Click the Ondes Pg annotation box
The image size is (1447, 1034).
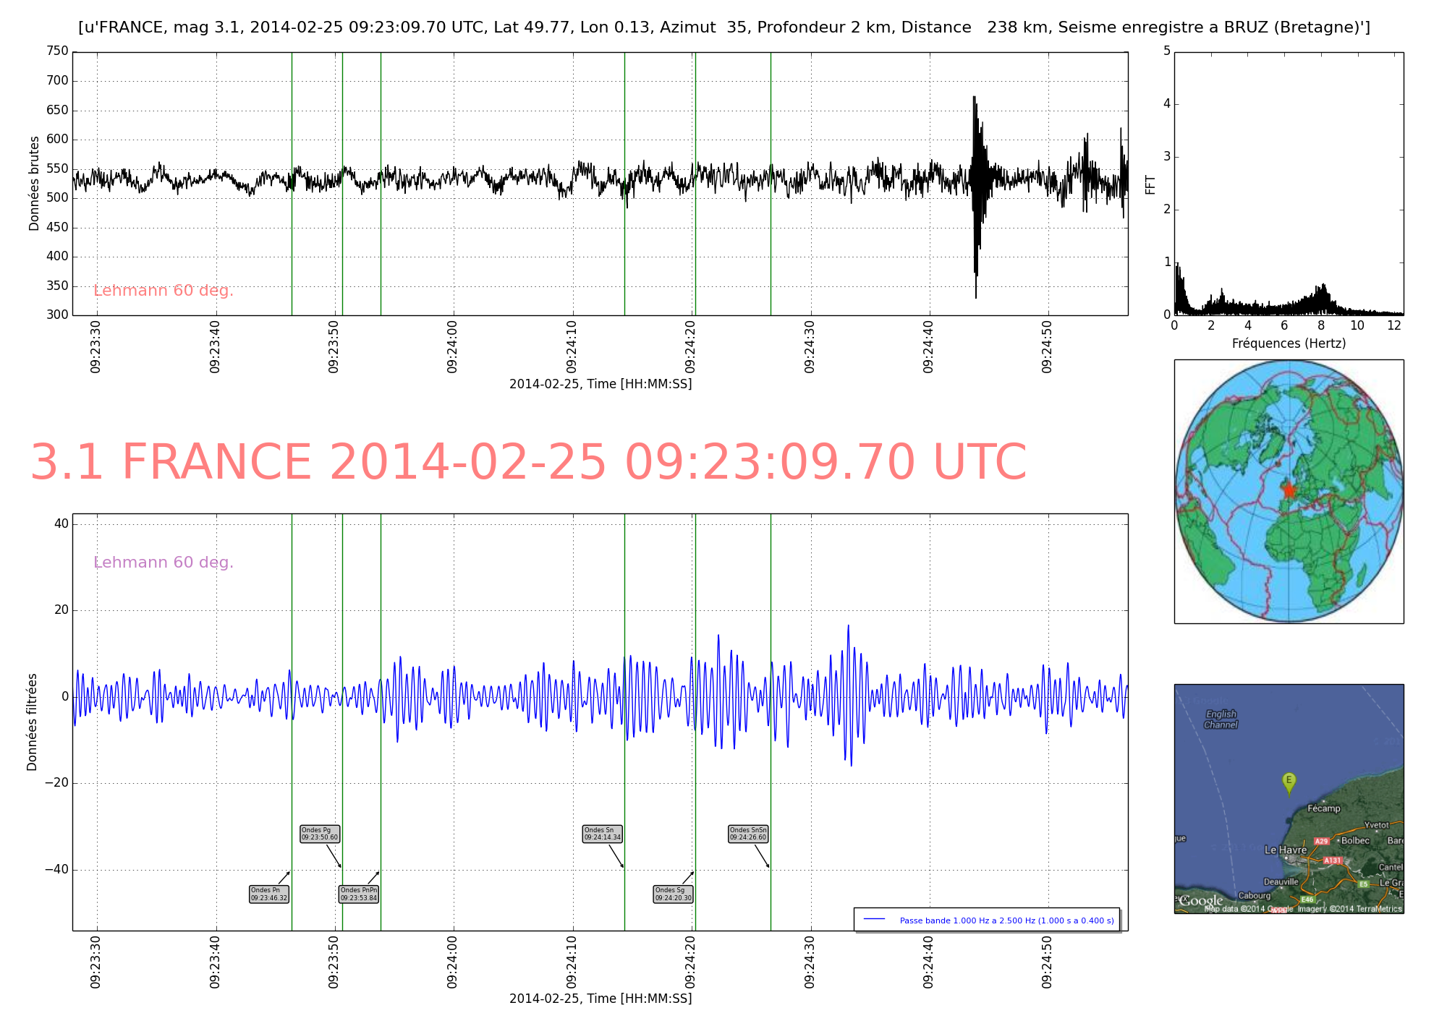320,834
